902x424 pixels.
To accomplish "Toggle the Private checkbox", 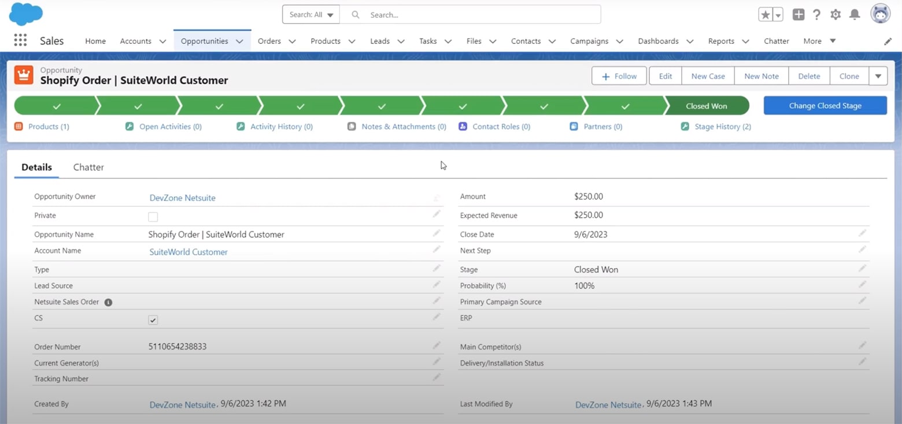I will point(153,217).
